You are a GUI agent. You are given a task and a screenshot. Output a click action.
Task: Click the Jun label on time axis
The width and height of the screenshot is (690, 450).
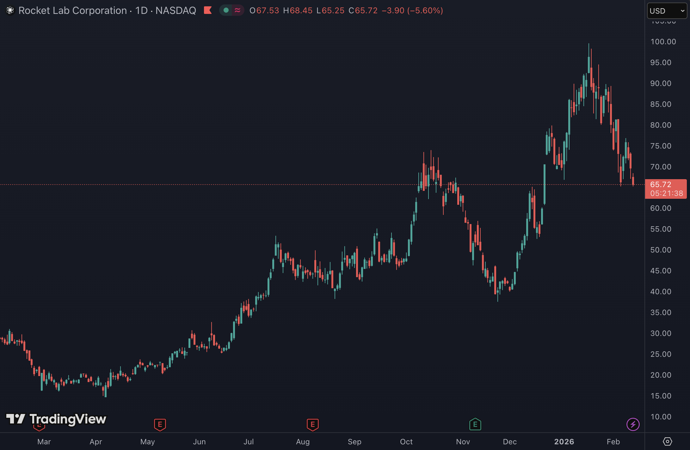coord(200,442)
